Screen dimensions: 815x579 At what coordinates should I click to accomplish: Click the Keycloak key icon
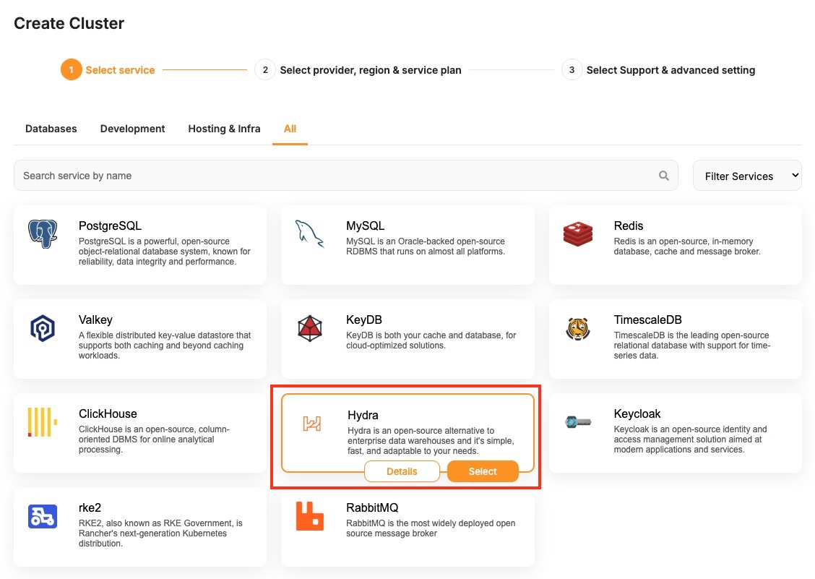coord(578,422)
